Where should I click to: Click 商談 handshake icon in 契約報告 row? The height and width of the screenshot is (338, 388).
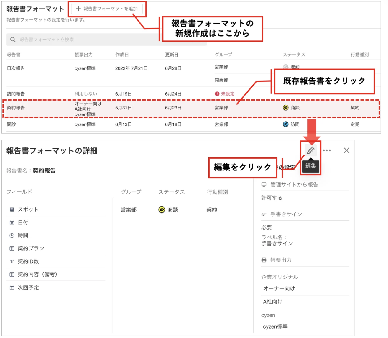(x=285, y=108)
